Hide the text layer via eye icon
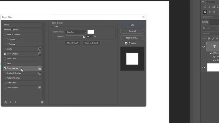 coord(204,47)
